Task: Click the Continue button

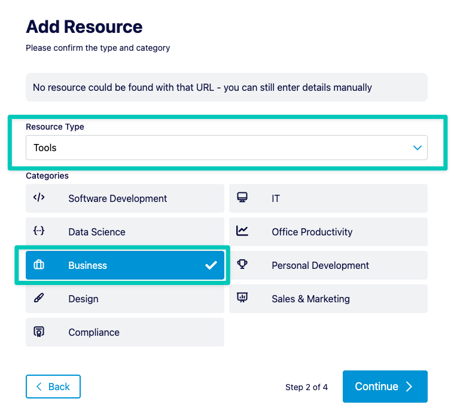Action: (x=385, y=387)
